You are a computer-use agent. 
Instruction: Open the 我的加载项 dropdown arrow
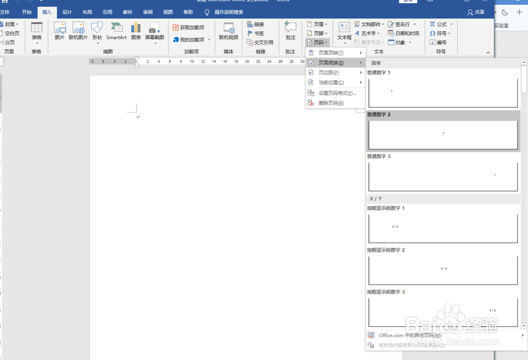tap(209, 40)
